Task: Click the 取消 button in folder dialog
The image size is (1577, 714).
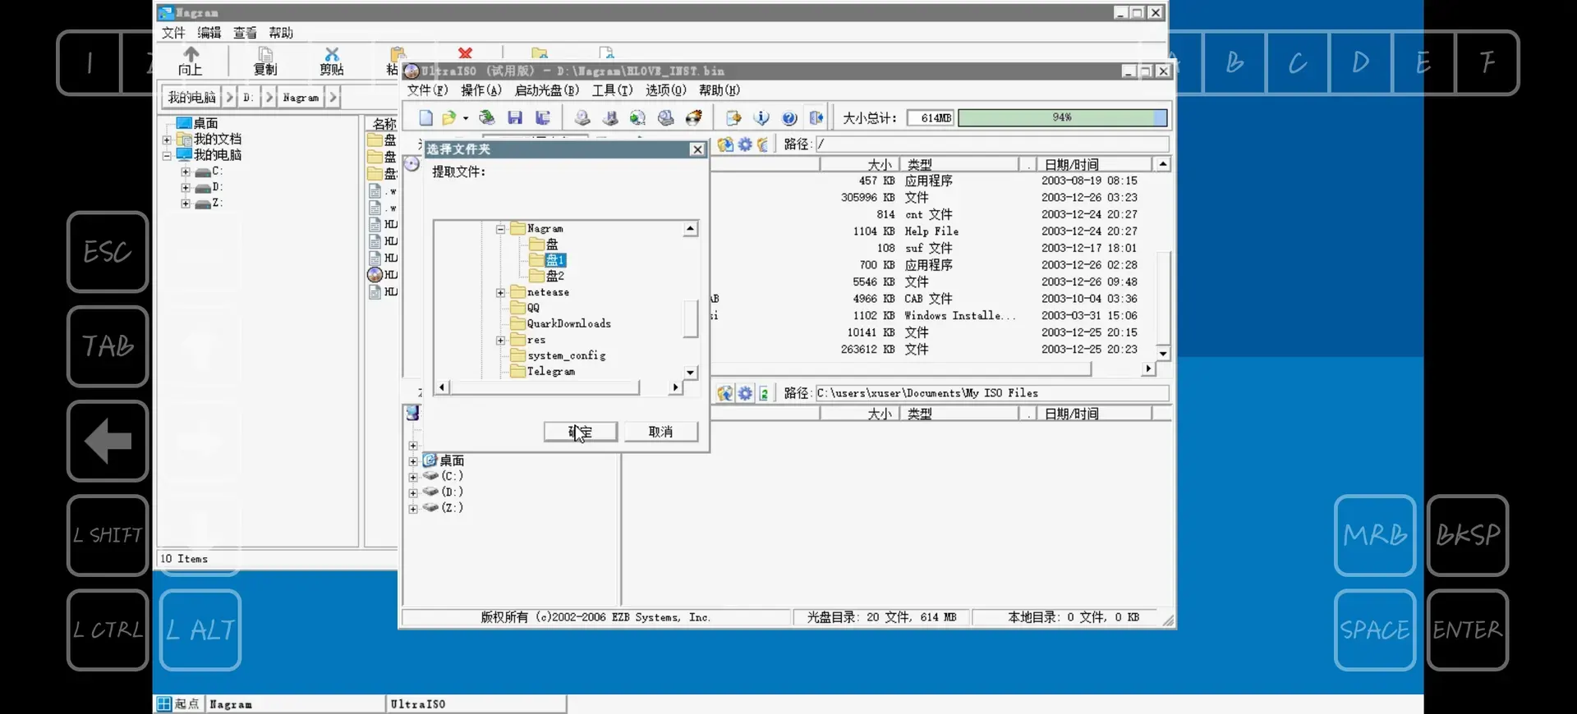Action: click(661, 432)
